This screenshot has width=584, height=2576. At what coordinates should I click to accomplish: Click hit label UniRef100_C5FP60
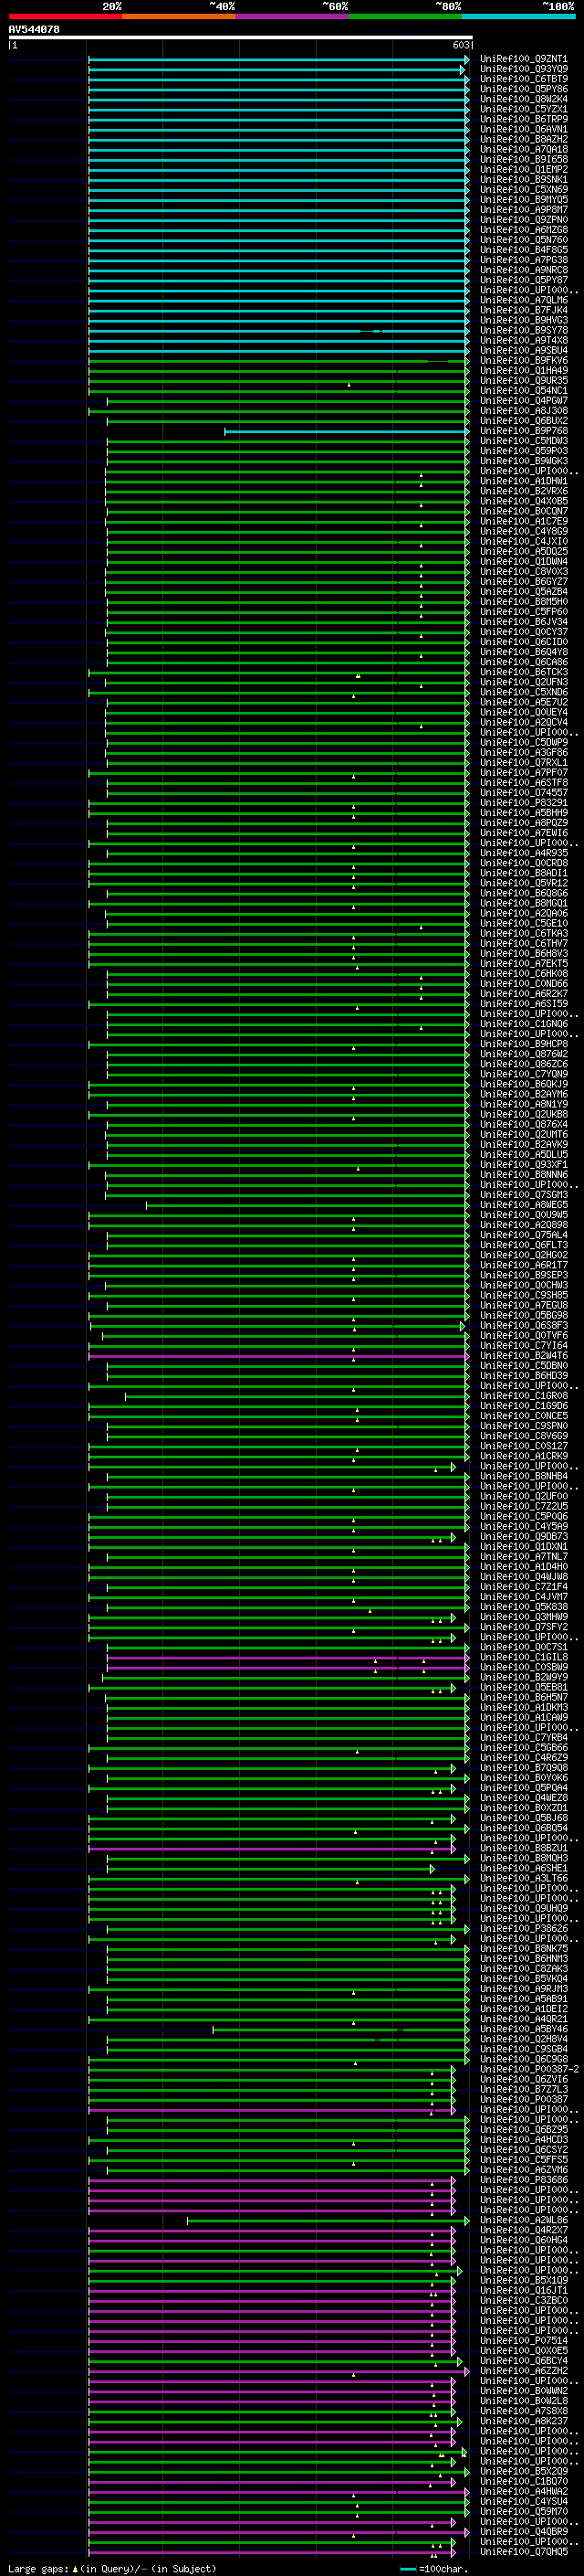pyautogui.click(x=523, y=612)
